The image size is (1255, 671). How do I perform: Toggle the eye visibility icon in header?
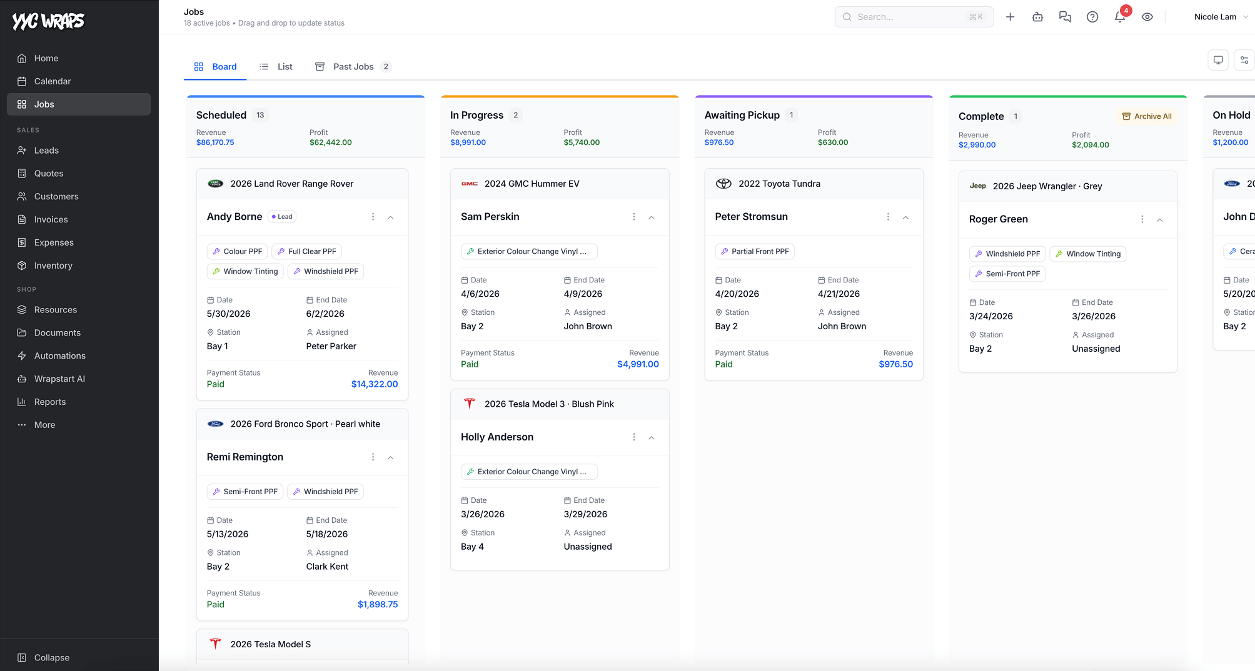[x=1147, y=17]
